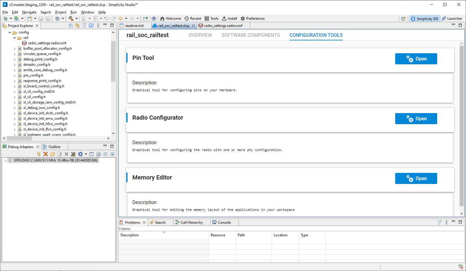Collapse the config folder in Project Explorer
466x271 pixels.
(x=10, y=32)
